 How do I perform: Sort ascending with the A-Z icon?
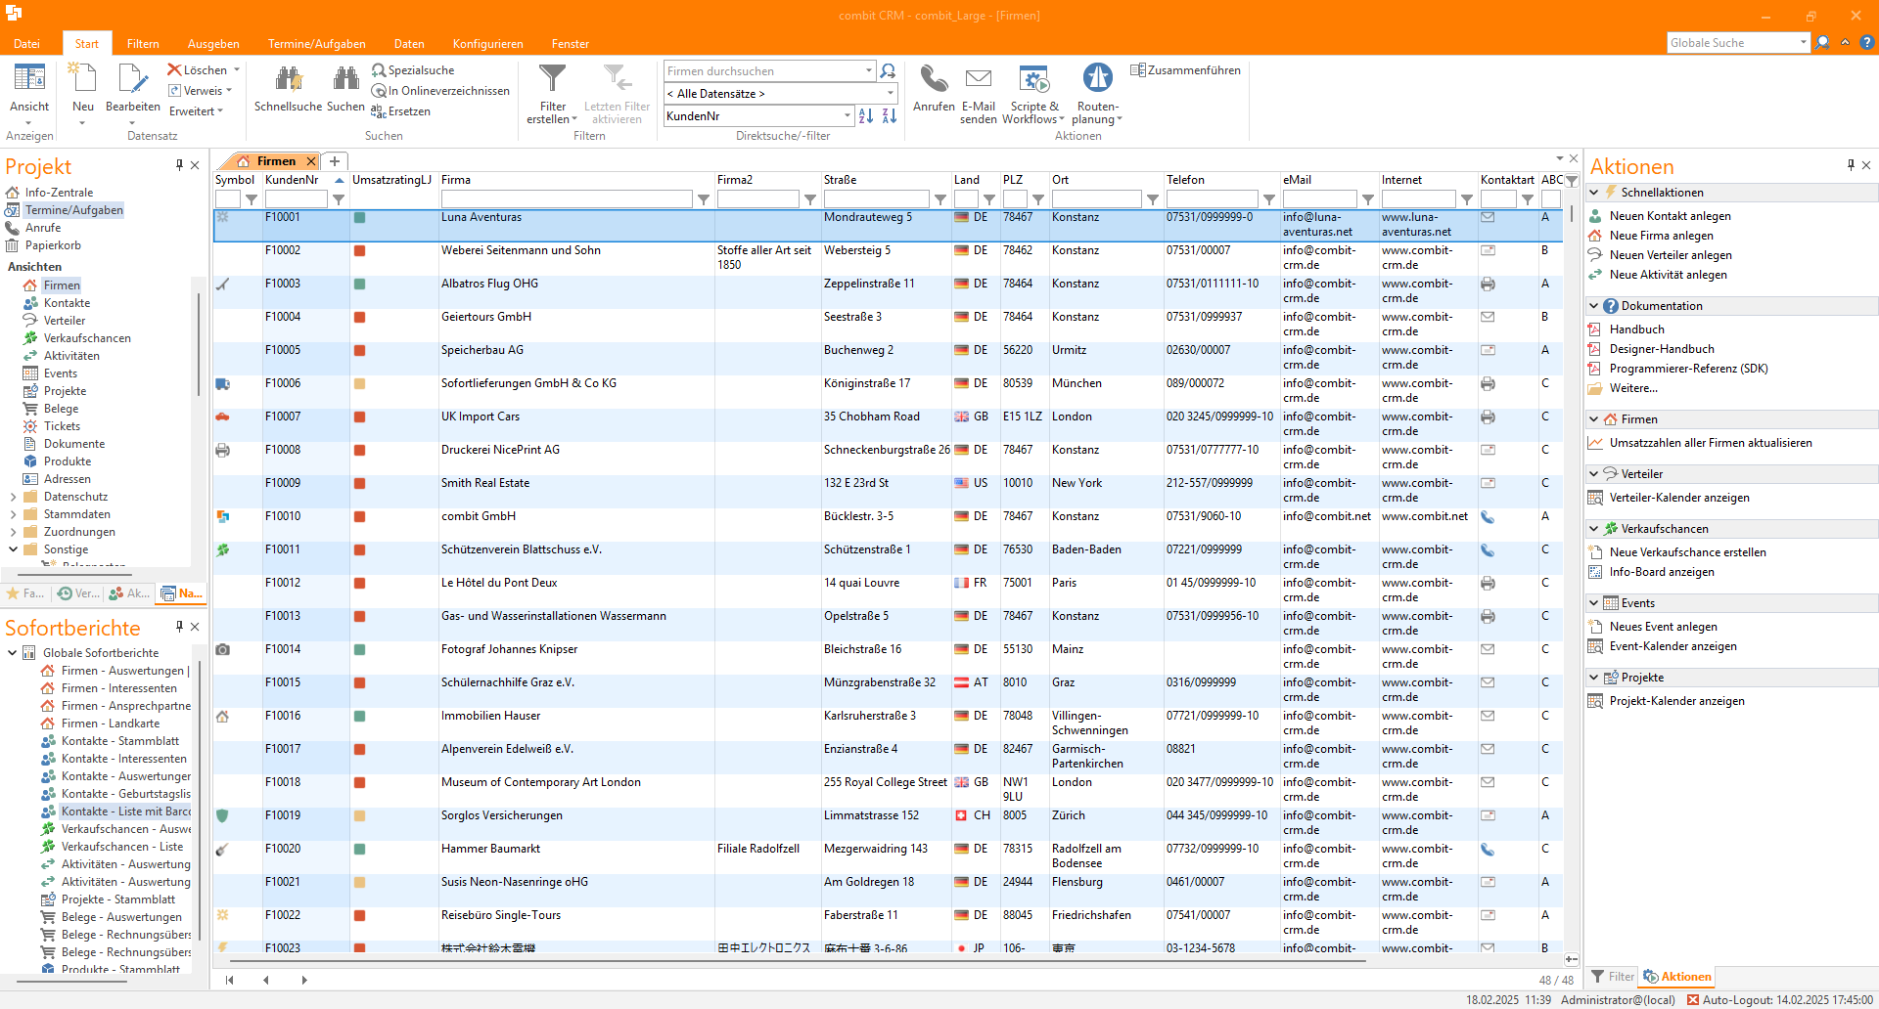[x=866, y=116]
